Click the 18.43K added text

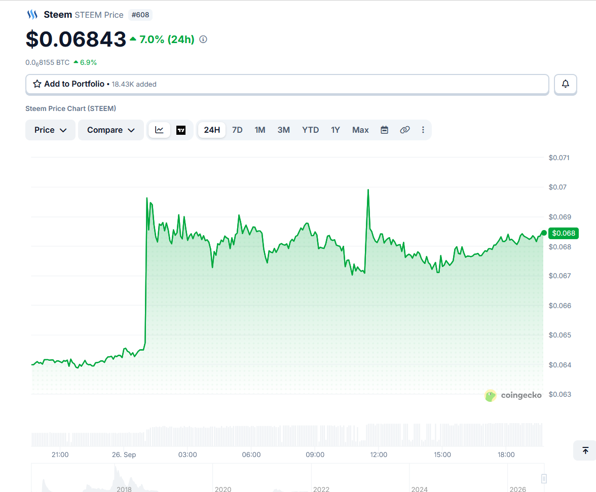(x=134, y=84)
